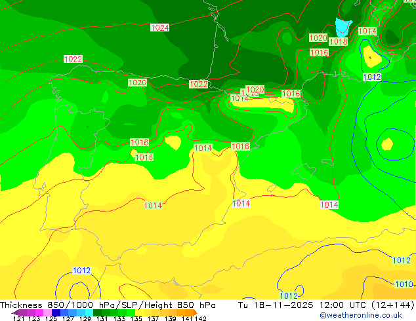416x321 pixels.
Task: Click the '(12+144)' forecast hour text
Action: [x=393, y=305]
